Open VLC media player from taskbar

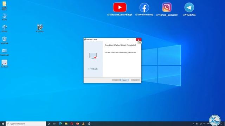(83, 124)
